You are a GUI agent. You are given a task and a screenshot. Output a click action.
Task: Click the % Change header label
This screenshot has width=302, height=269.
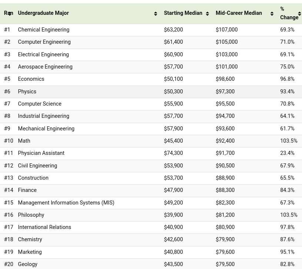tap(289, 13)
